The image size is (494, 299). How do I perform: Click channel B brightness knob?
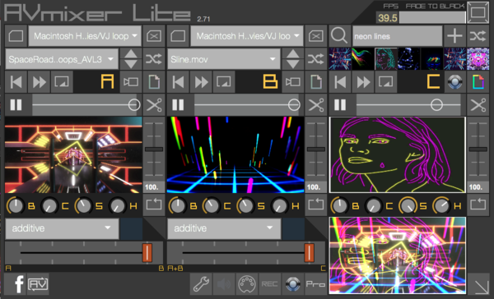click(177, 205)
